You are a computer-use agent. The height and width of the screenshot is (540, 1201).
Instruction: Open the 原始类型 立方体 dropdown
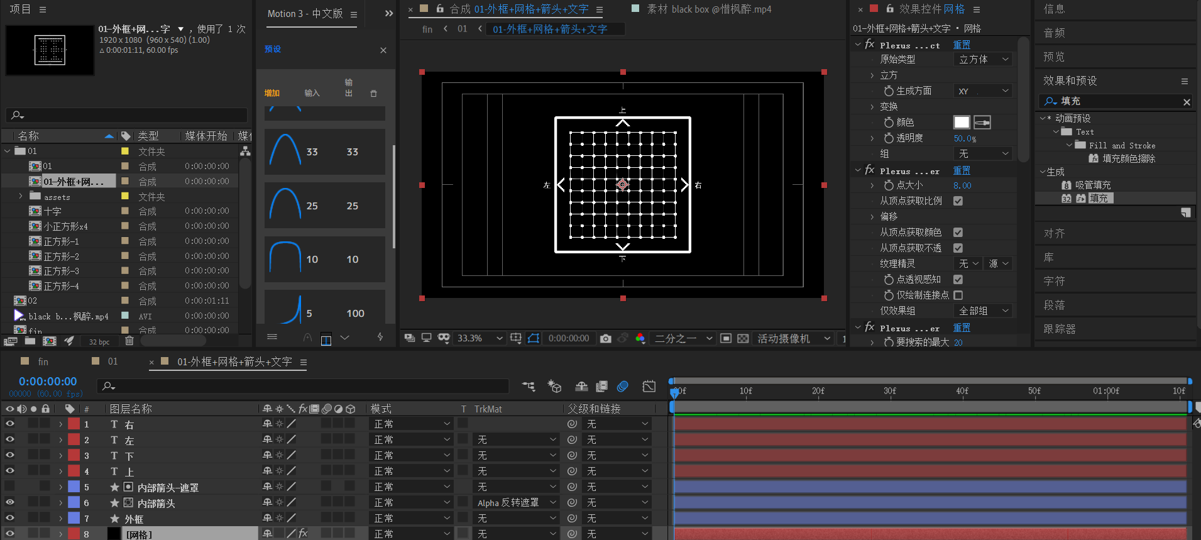pos(984,59)
